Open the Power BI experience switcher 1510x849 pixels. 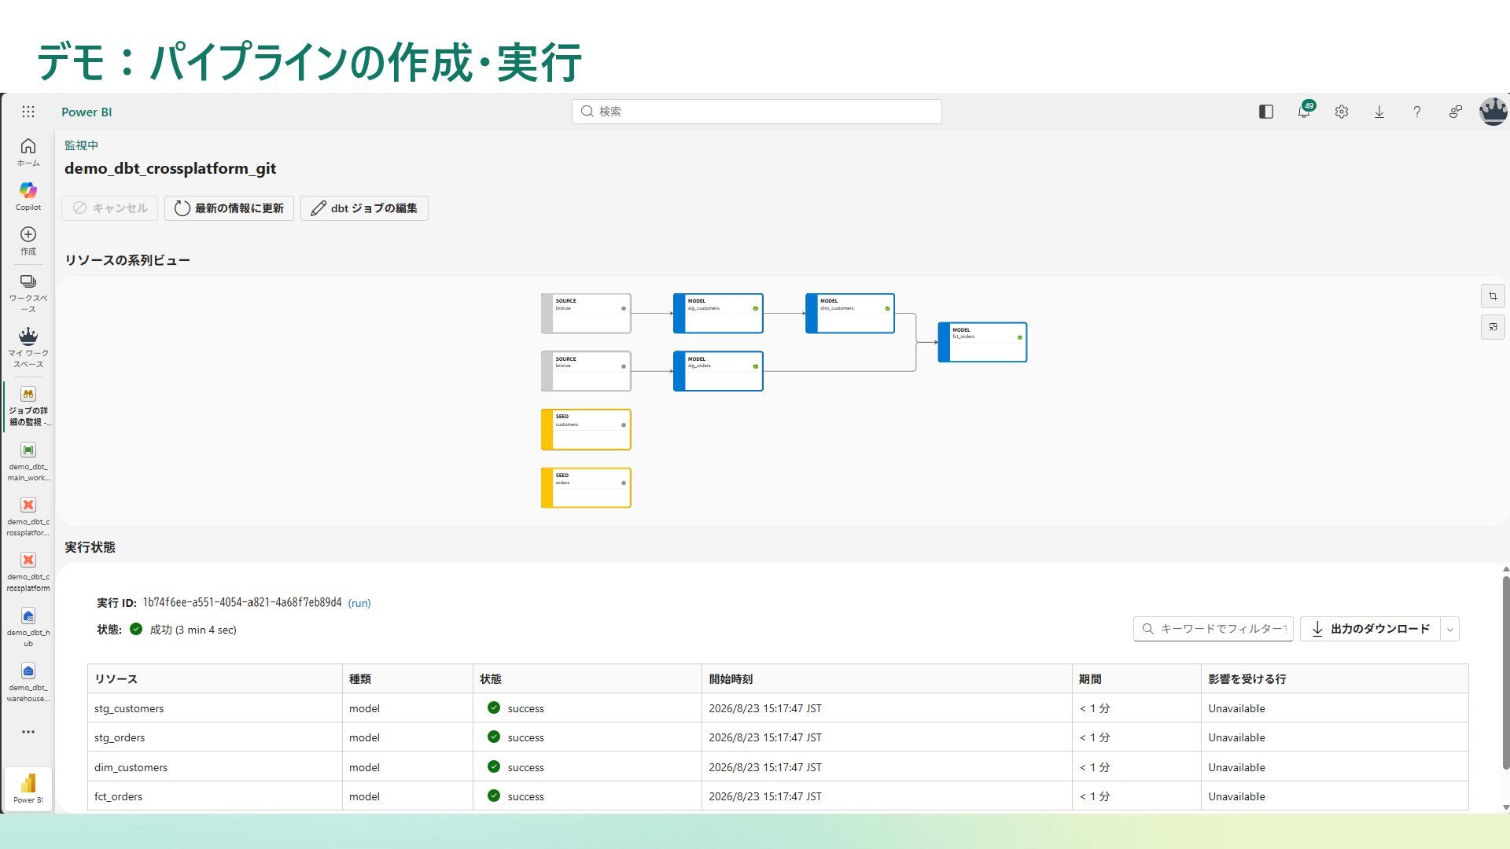click(28, 788)
